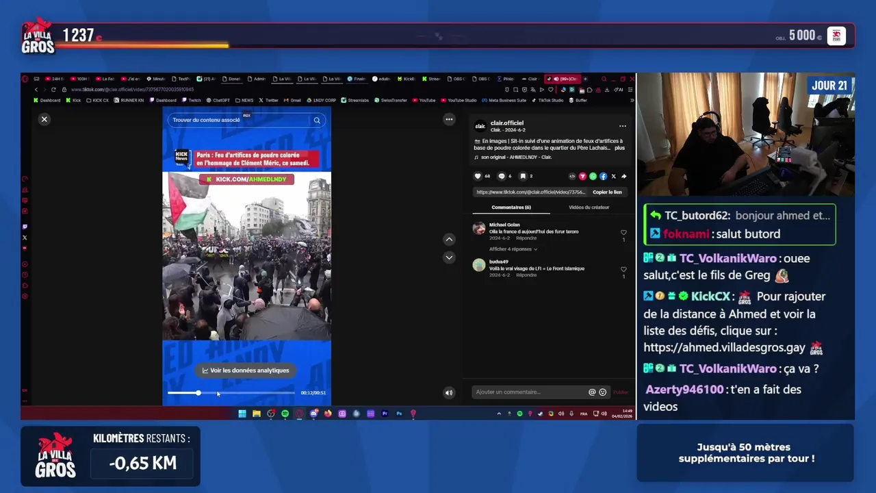The image size is (876, 493).
Task: Open the Twitch bookmark
Action: (x=192, y=100)
